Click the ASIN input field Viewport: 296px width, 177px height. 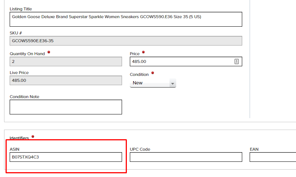tap(66, 157)
